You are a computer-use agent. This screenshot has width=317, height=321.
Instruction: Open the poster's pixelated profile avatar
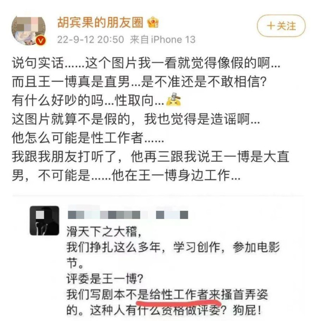tap(28, 30)
